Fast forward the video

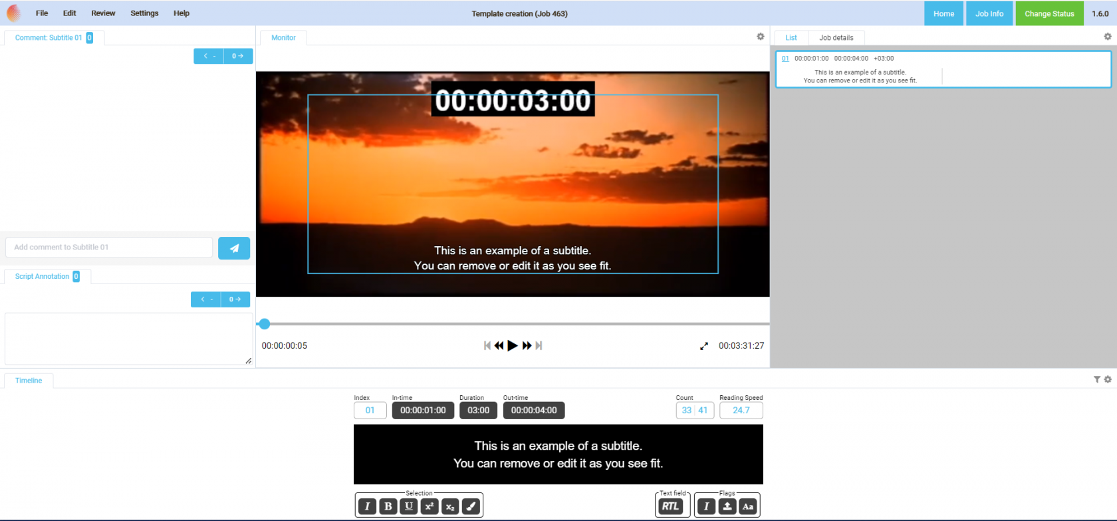(527, 345)
